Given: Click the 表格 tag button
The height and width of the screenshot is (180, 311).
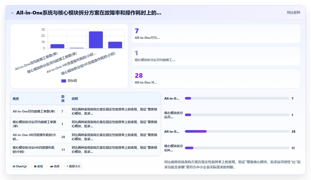Looking at the screenshot, I should pos(38,166).
